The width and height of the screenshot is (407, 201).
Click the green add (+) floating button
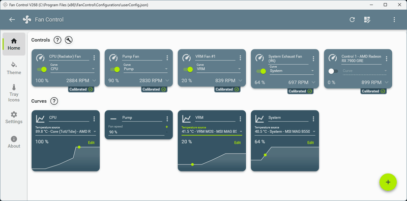coord(388,182)
